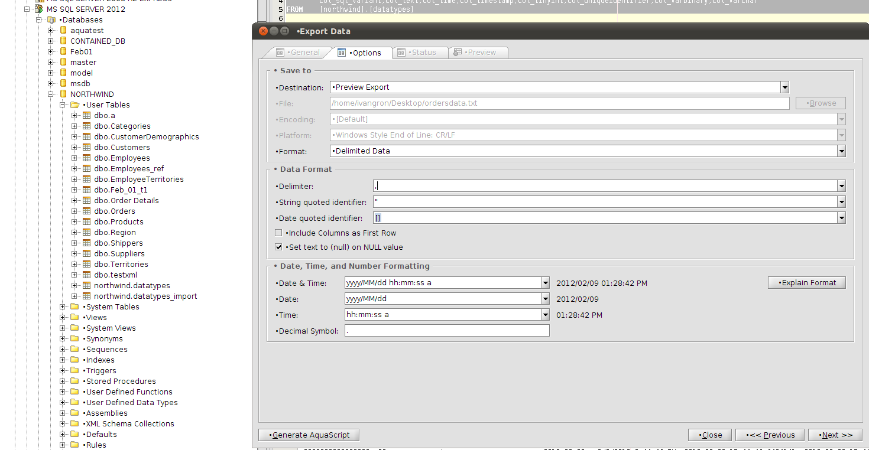This screenshot has height=450, width=869.
Task: Expand the Synonyms folder node
Action: [x=63, y=338]
